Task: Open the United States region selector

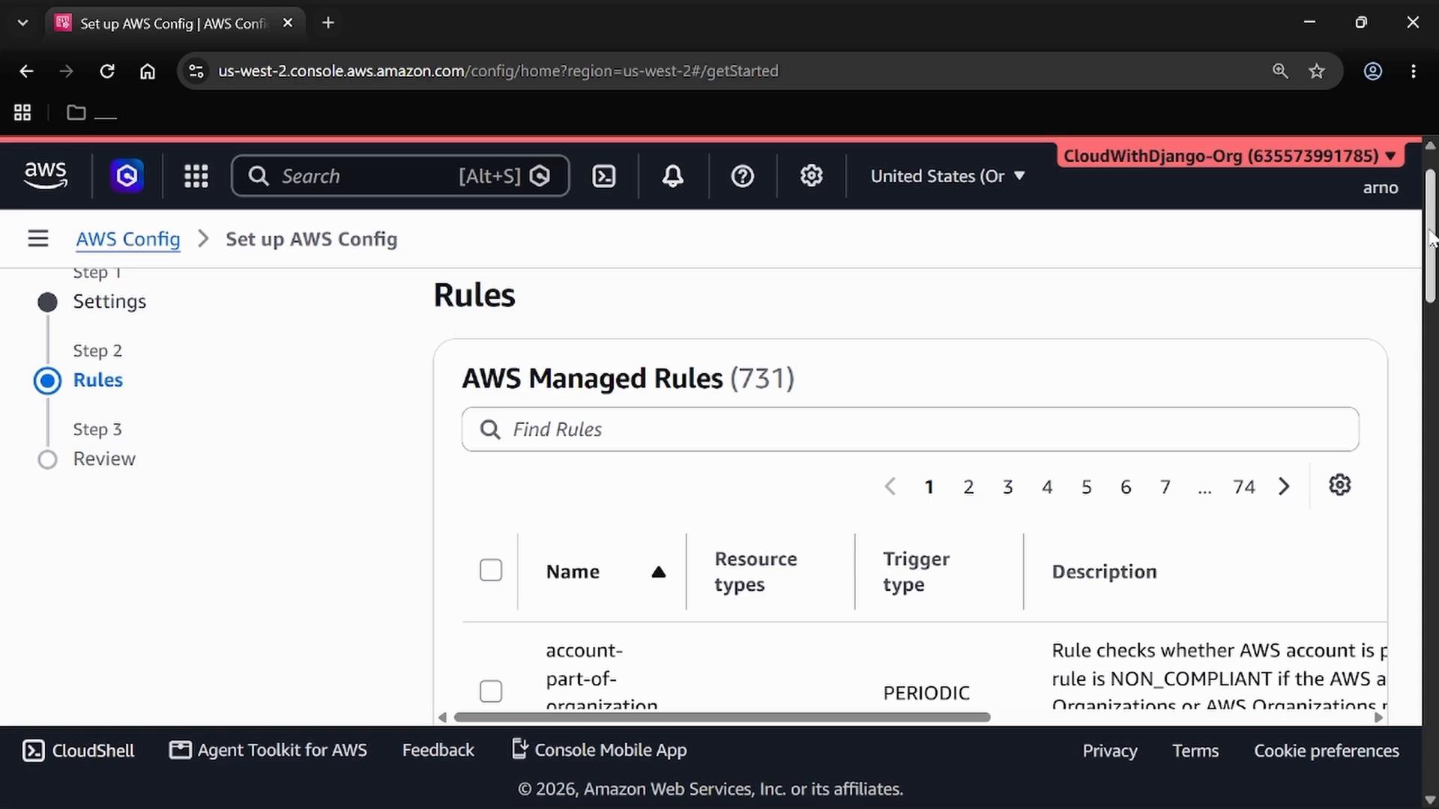Action: (x=947, y=176)
